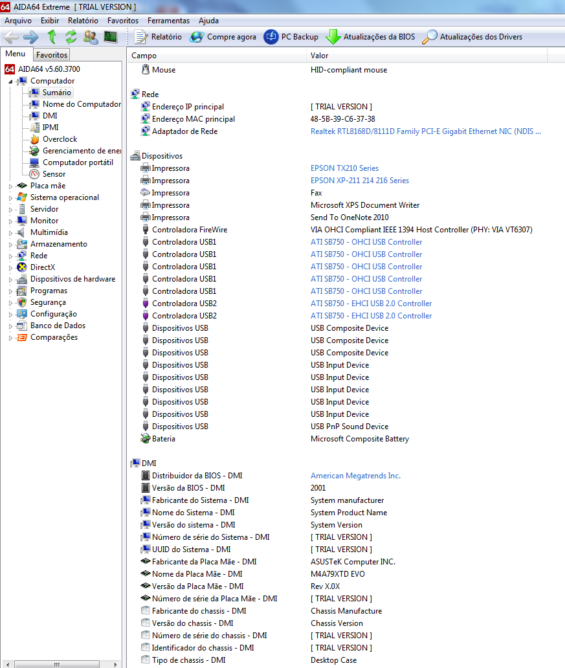The height and width of the screenshot is (668, 565).
Task: Click the Tipo de chassis icon
Action: (x=146, y=660)
